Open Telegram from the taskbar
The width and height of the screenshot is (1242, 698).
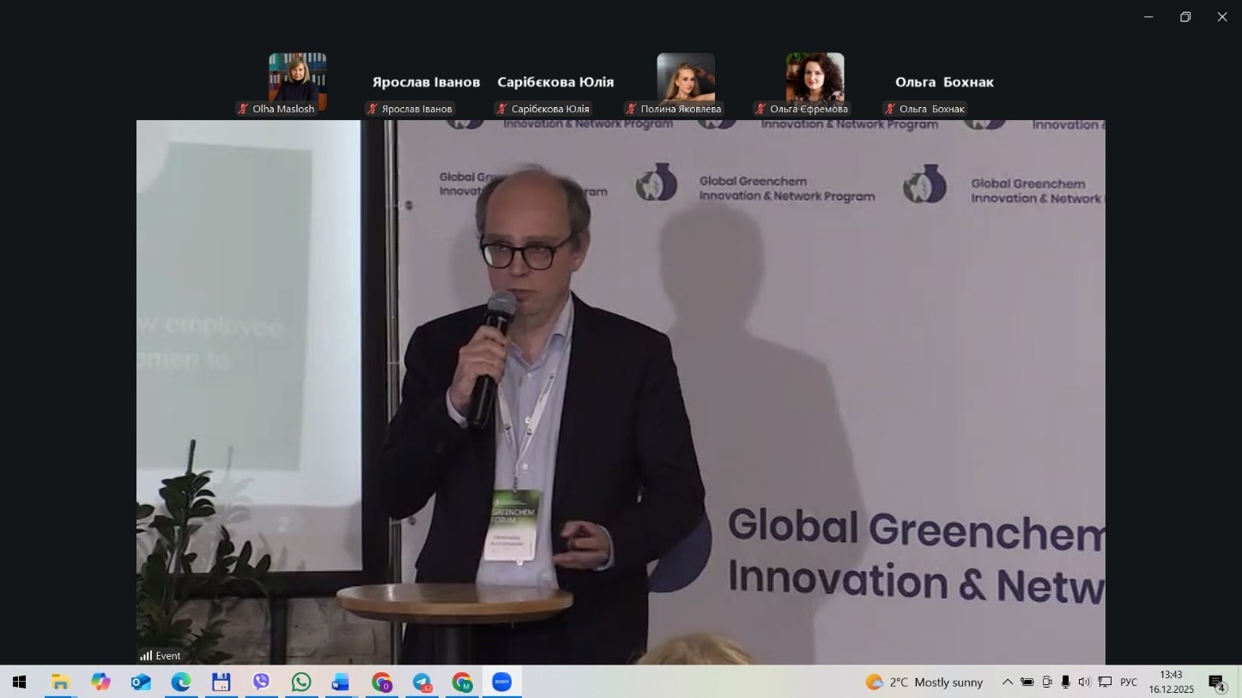[422, 683]
